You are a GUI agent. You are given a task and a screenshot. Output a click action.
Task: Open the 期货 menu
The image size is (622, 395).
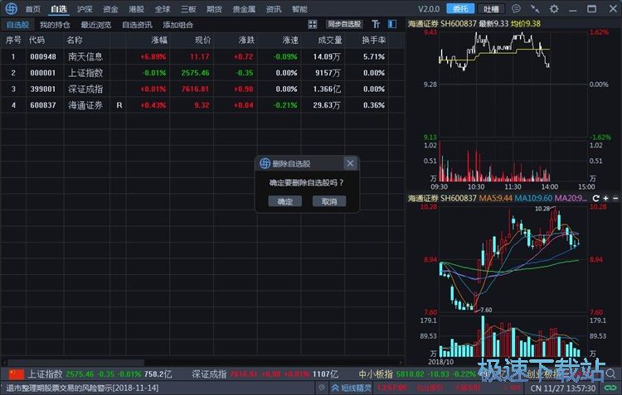pos(214,9)
